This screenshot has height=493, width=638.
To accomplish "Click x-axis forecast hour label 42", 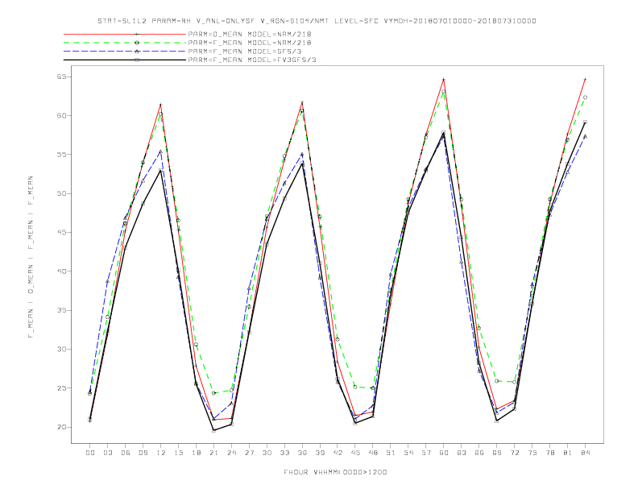I will [x=338, y=453].
